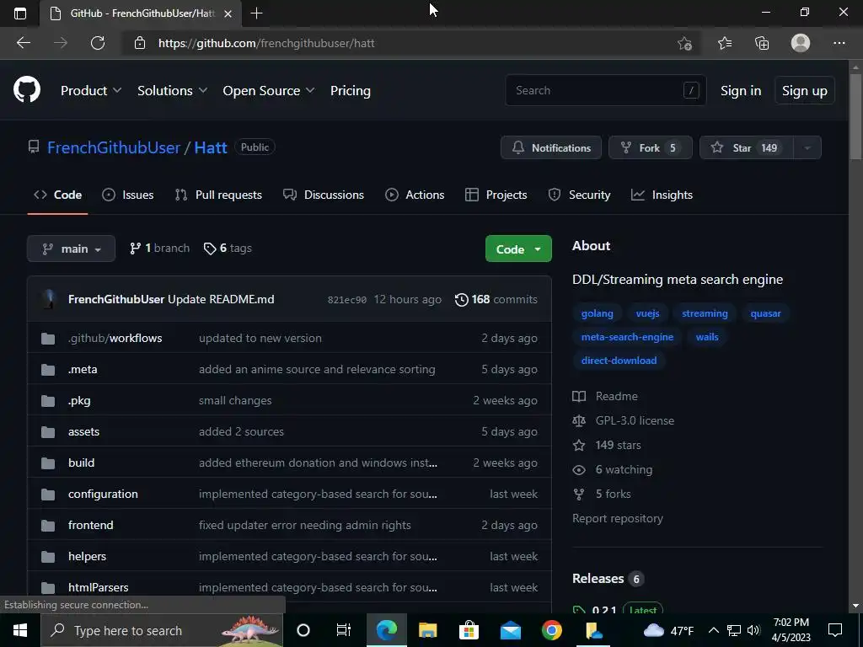Click the Notifications button
Image resolution: width=863 pixels, height=647 pixels.
551,147
